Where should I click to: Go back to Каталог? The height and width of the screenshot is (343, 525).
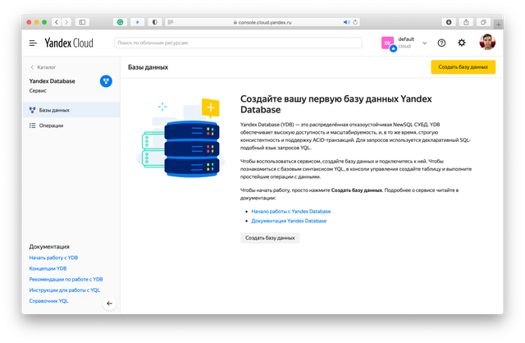point(43,67)
